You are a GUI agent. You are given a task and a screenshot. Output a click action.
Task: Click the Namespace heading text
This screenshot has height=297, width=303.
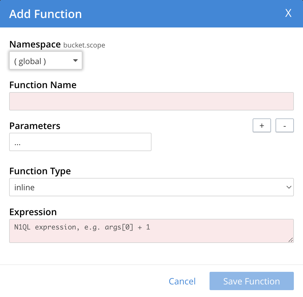35,44
